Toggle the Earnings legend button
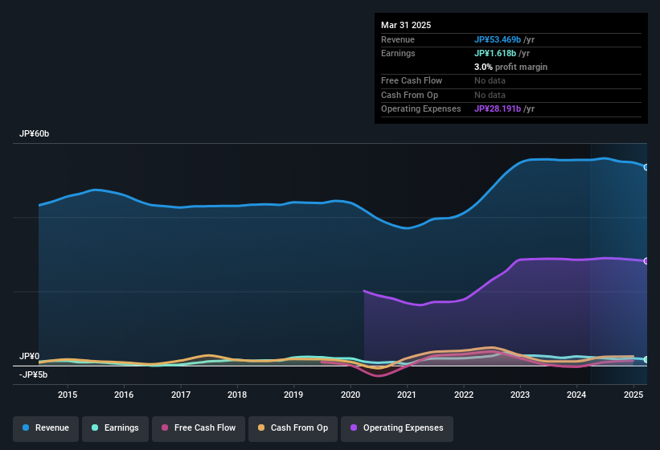Viewport: 660px width, 450px height. point(115,428)
